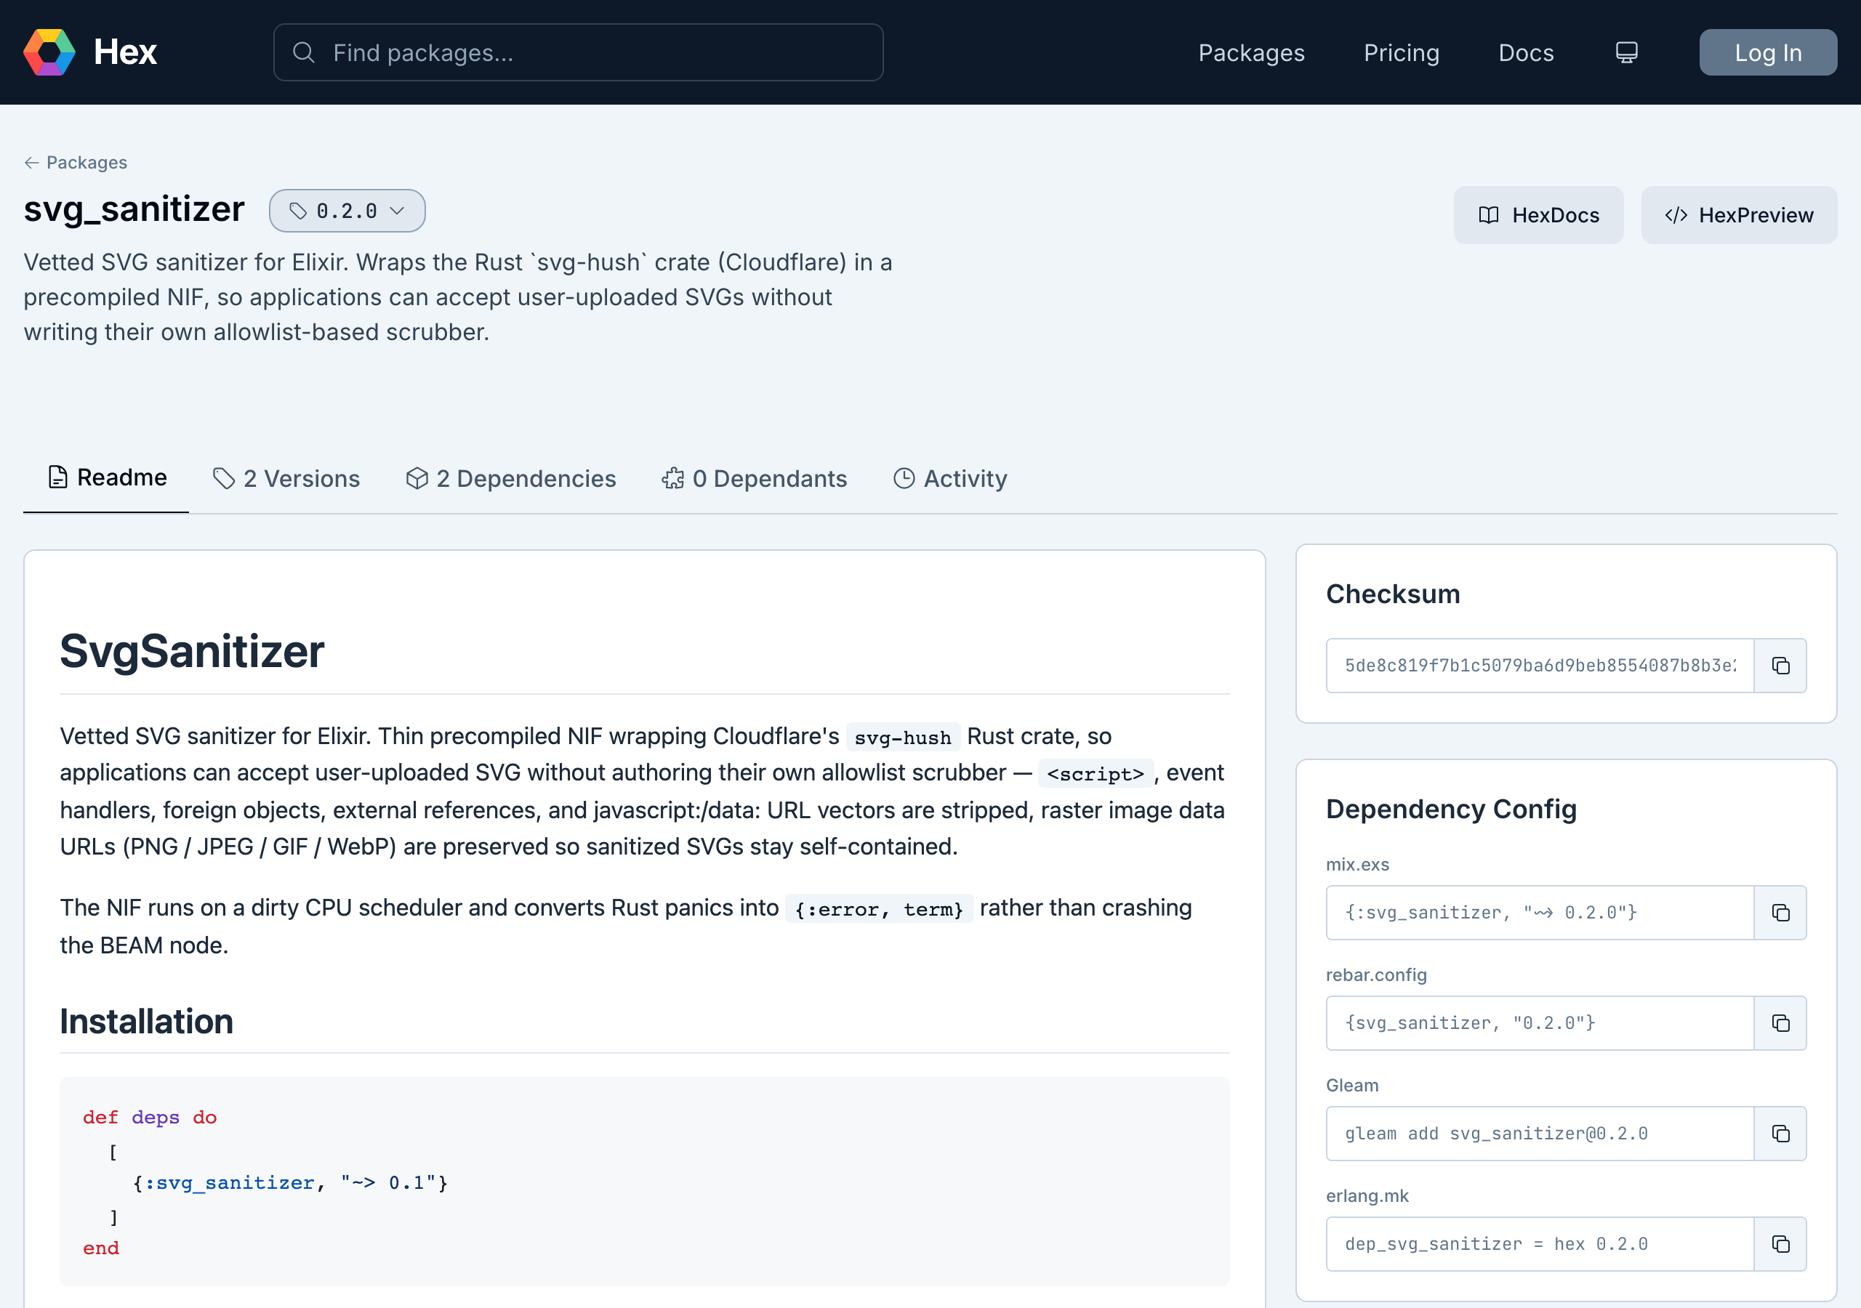
Task: Copy the mix.exs dependency snippet
Action: 1780,913
